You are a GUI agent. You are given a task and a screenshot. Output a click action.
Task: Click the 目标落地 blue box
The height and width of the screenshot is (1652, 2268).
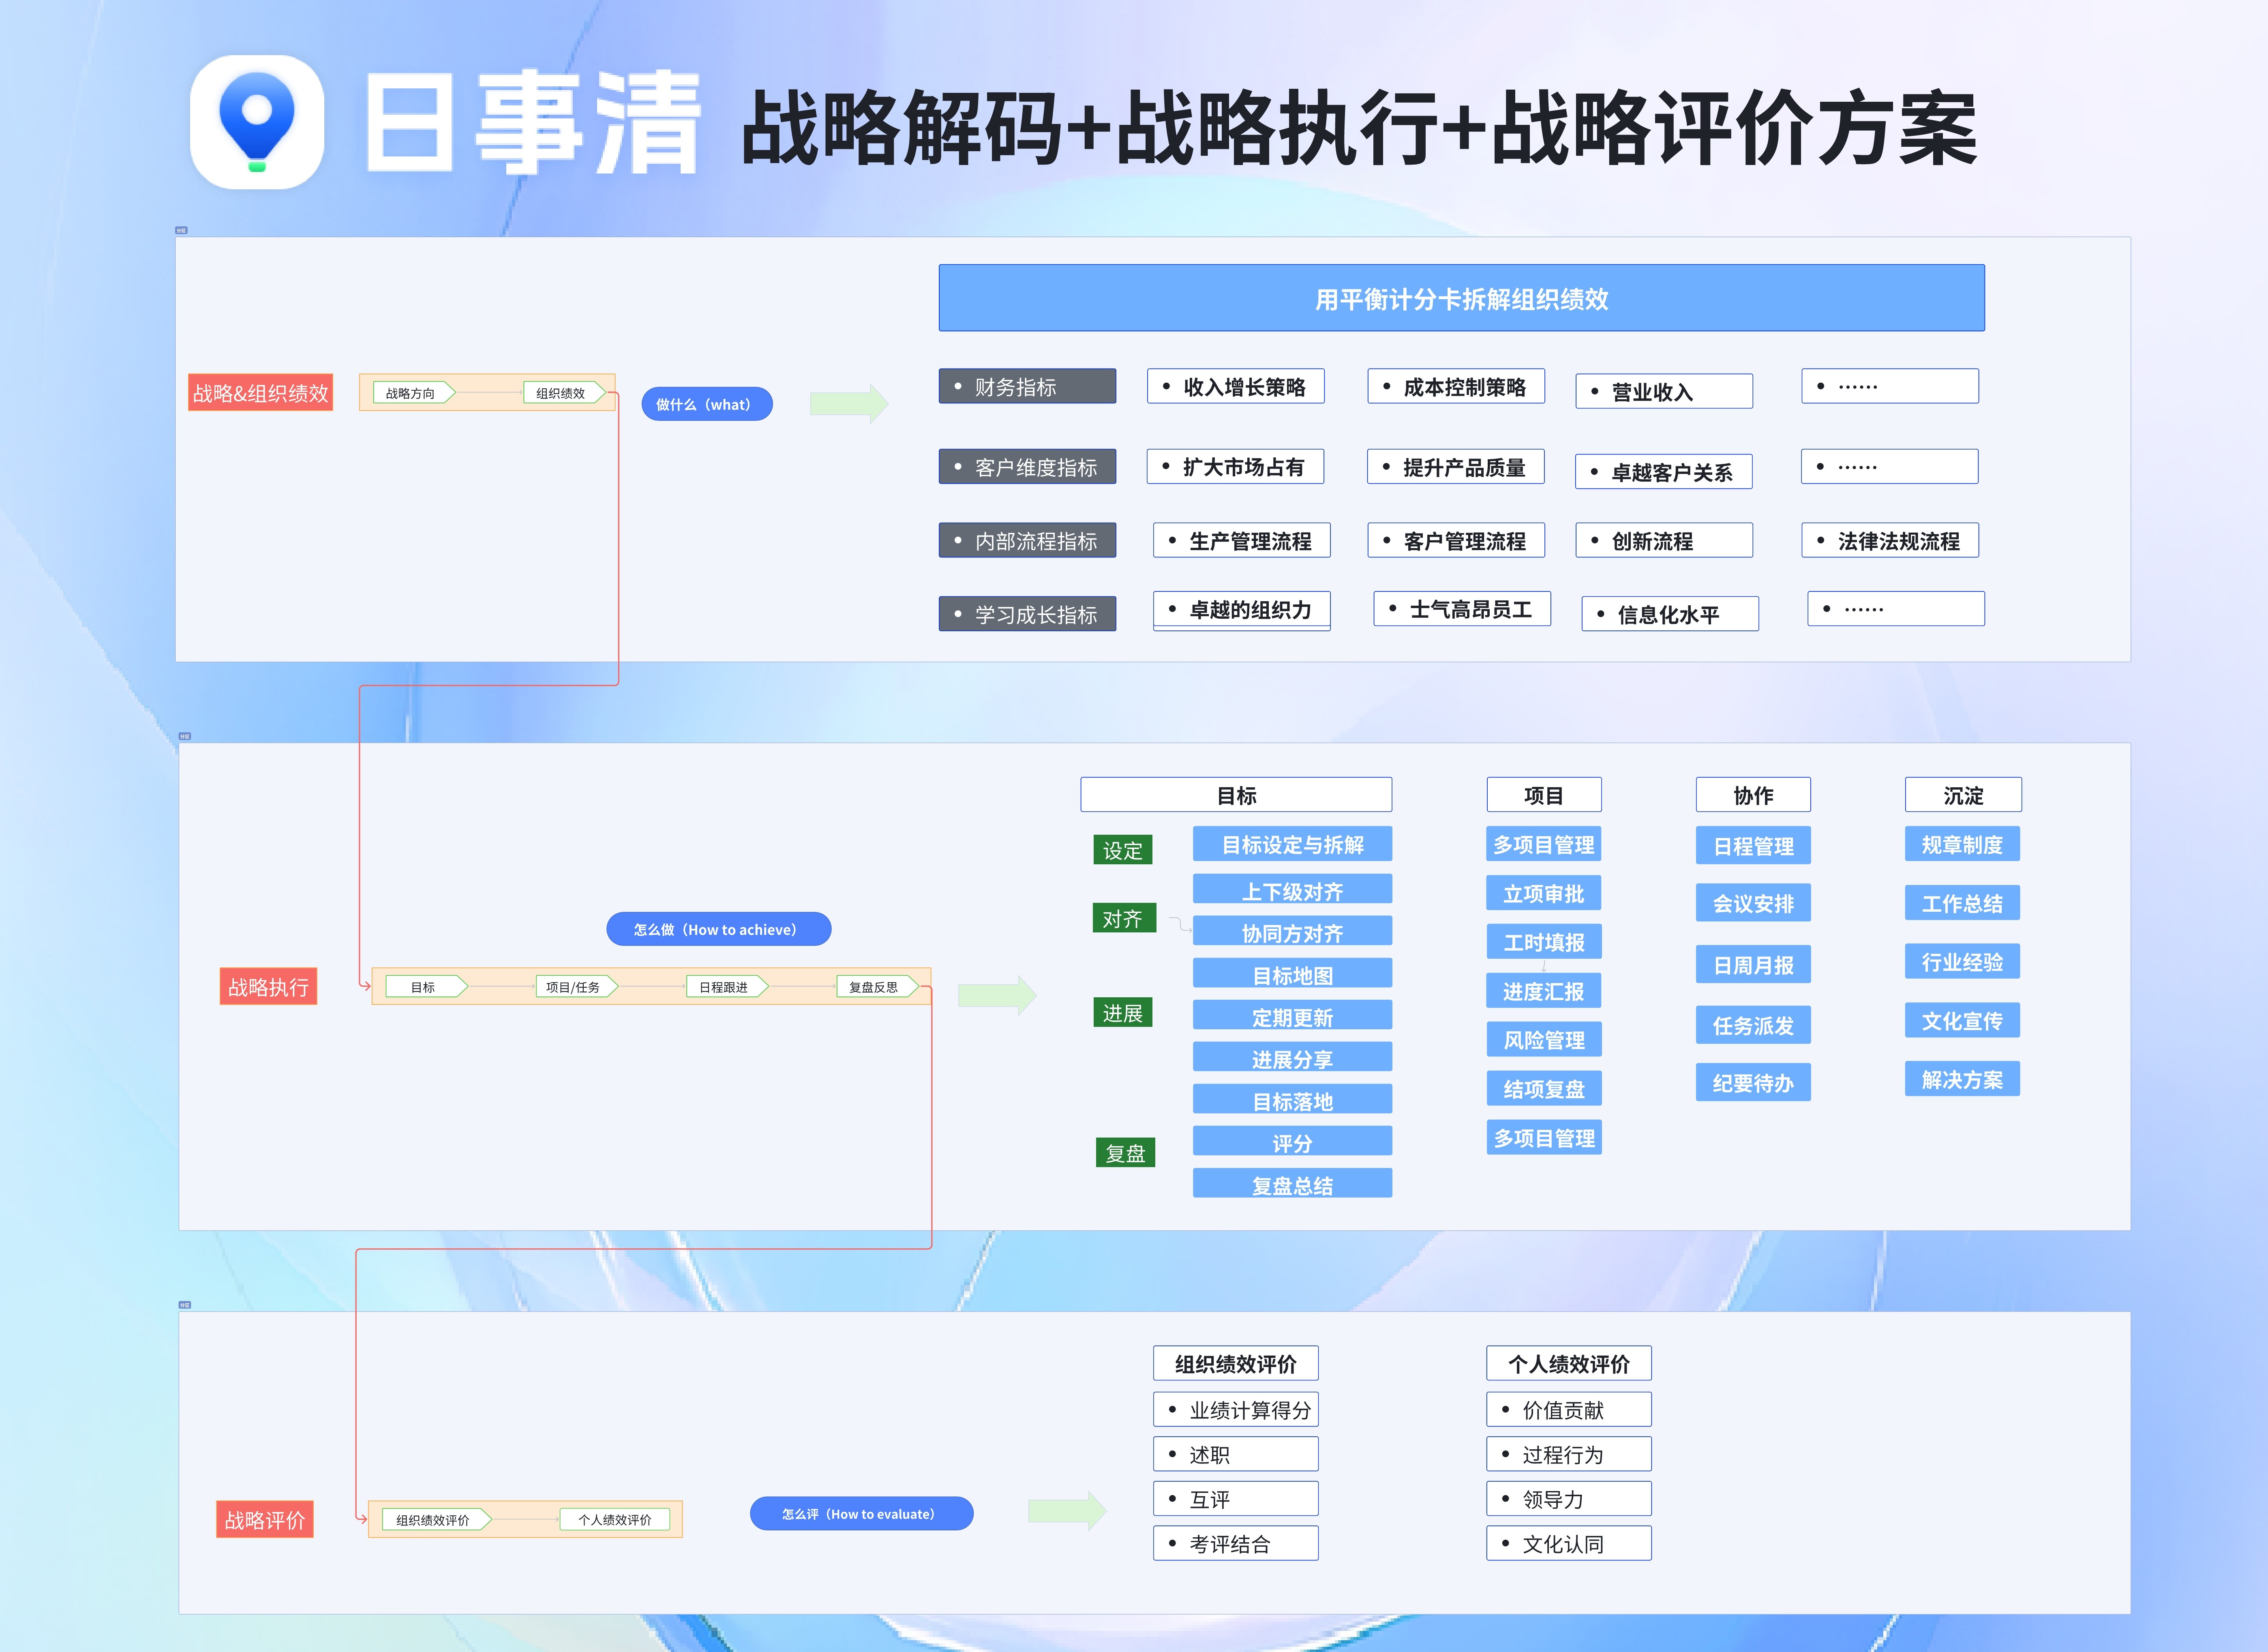point(1292,1099)
